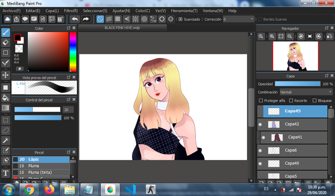335x196 pixels.
Task: Enable vanishing point snap
Action: (127, 19)
